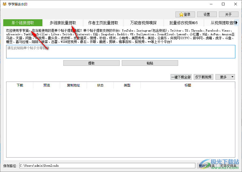Click the 保存路径 save path field

point(107,166)
